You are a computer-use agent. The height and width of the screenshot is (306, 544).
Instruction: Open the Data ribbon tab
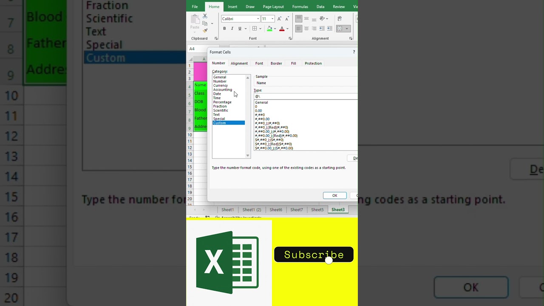pos(320,7)
